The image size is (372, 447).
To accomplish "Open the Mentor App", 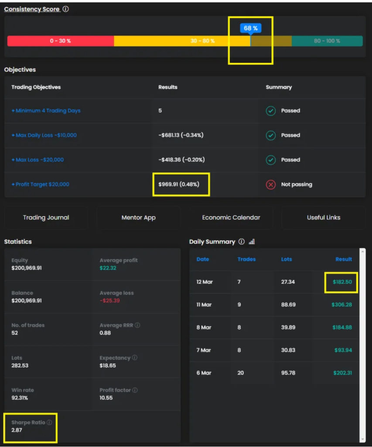I will coord(138,217).
